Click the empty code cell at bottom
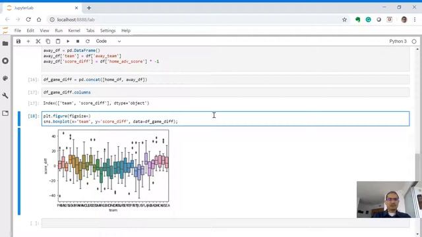The height and width of the screenshot is (237, 422). tap(226, 223)
